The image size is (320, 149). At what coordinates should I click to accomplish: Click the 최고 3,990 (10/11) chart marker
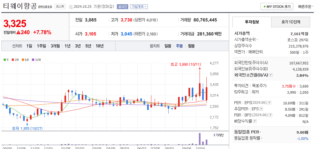click(186, 64)
